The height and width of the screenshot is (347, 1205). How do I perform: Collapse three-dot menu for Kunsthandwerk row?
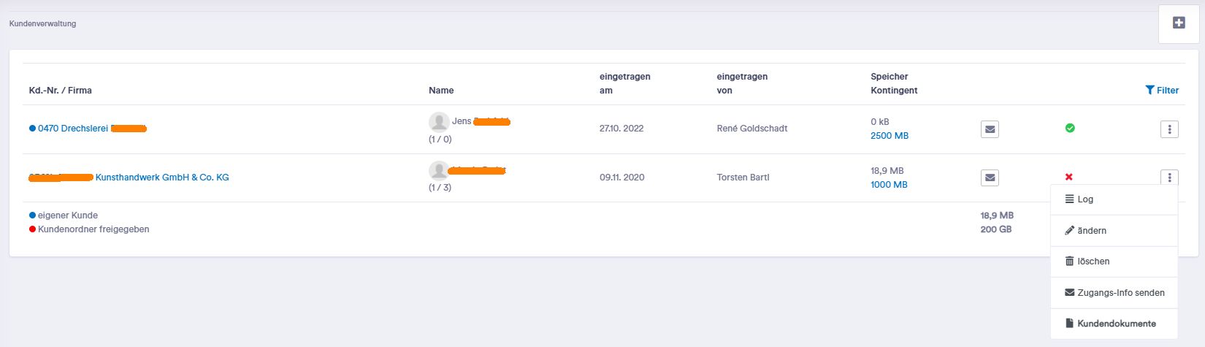click(x=1169, y=177)
